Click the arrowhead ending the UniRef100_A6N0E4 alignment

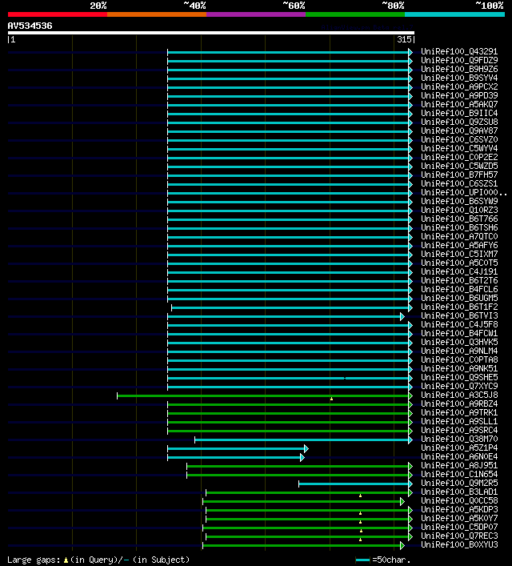[302, 458]
